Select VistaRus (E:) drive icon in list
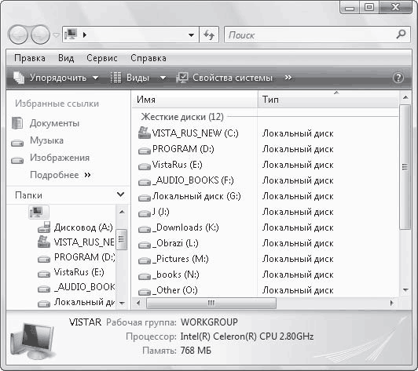Screen dimensions: 418x371 (x=145, y=166)
